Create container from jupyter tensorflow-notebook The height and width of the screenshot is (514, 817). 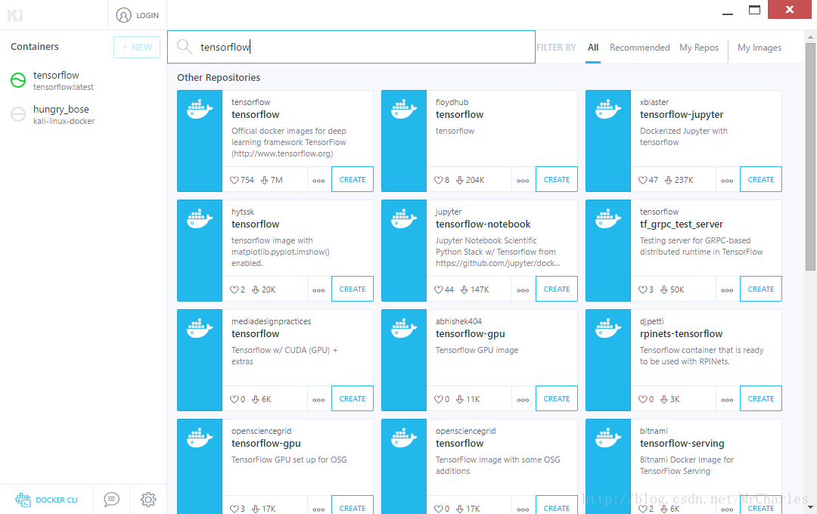557,289
